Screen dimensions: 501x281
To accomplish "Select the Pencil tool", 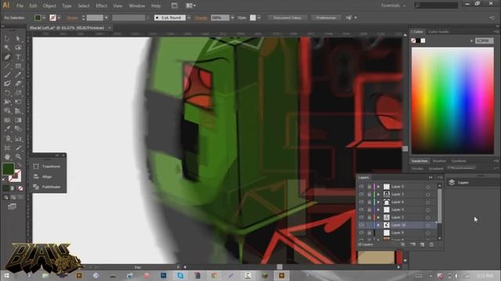I will 18,75.
